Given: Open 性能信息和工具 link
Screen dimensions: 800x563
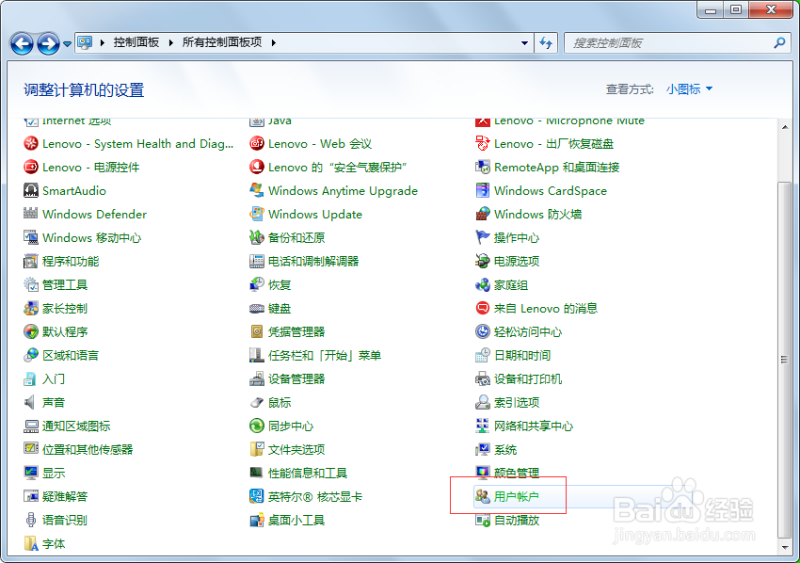Looking at the screenshot, I should pos(308,474).
